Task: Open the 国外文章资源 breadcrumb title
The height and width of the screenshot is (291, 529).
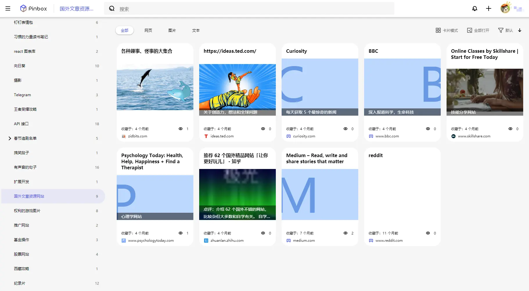Action: click(x=77, y=9)
